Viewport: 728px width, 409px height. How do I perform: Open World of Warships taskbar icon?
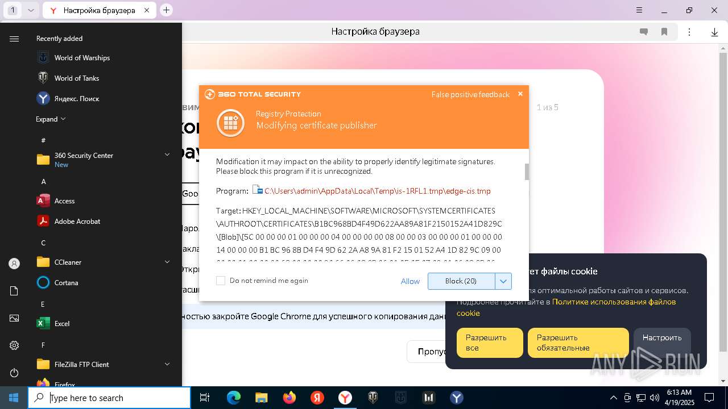(x=401, y=398)
